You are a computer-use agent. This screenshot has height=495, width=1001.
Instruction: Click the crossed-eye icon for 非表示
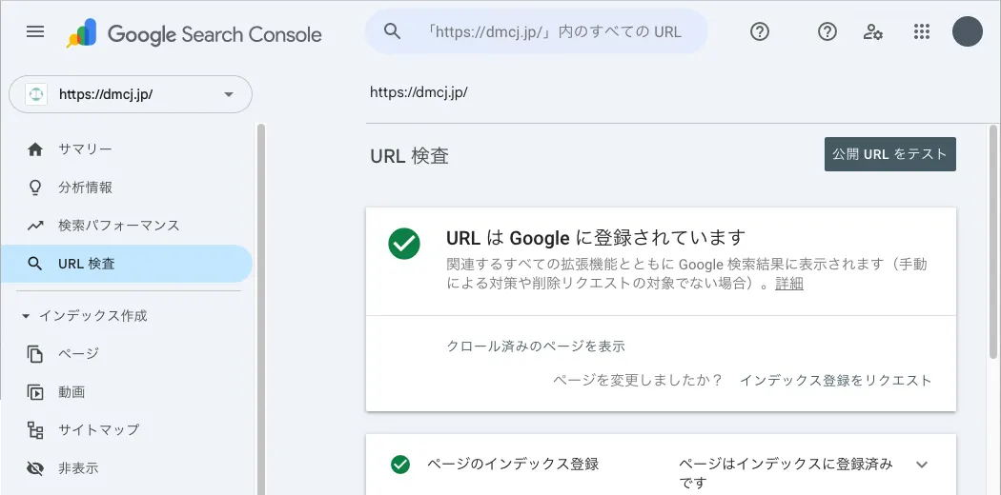coord(35,469)
